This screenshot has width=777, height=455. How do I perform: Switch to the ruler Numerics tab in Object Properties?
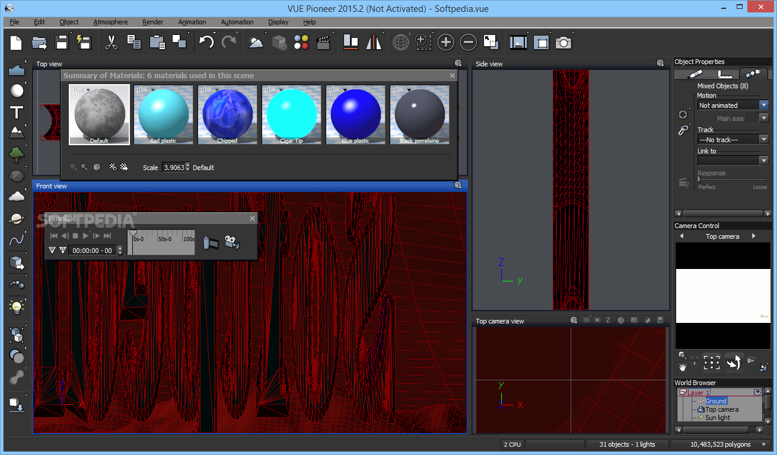point(724,74)
